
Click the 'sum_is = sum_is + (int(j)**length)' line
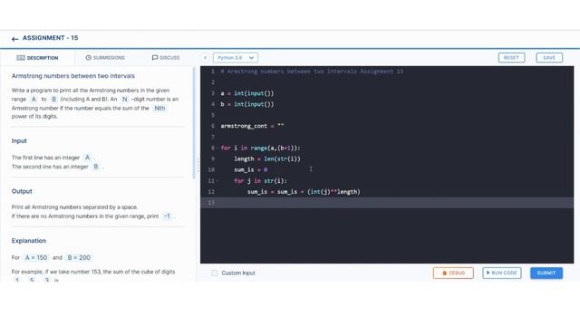pos(304,192)
